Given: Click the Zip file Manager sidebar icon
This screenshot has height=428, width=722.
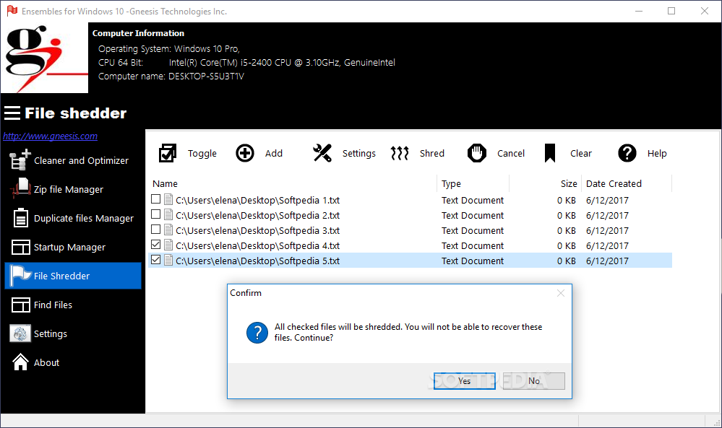Looking at the screenshot, I should click(20, 188).
